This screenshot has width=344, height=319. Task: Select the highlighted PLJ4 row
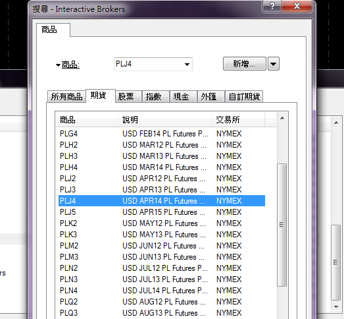point(162,201)
